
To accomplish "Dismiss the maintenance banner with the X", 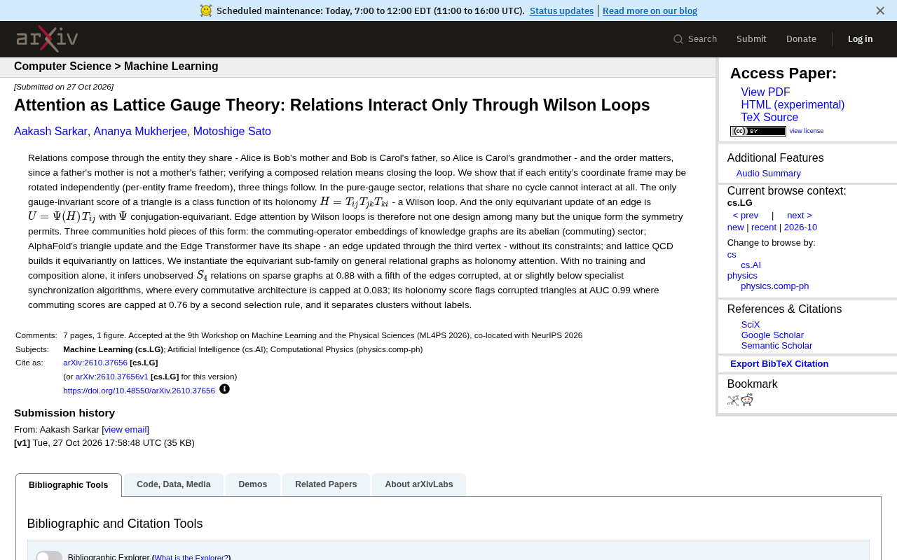I will (x=880, y=10).
